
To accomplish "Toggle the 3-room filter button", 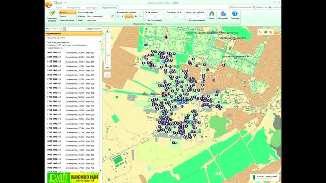I will pyautogui.click(x=131, y=16).
